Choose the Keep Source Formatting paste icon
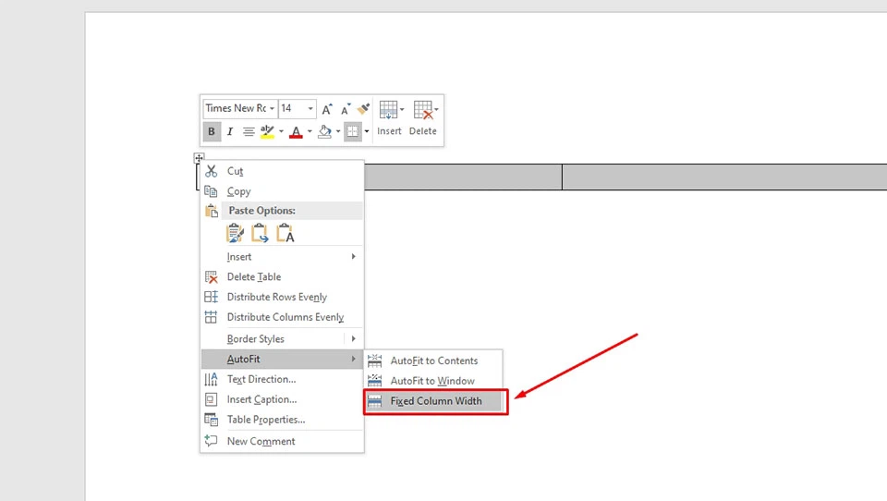887x501 pixels. (x=236, y=233)
